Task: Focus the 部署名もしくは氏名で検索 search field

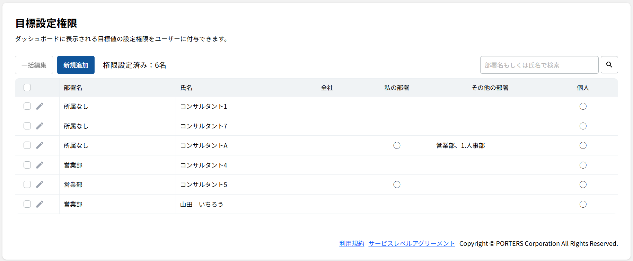Action: point(539,65)
